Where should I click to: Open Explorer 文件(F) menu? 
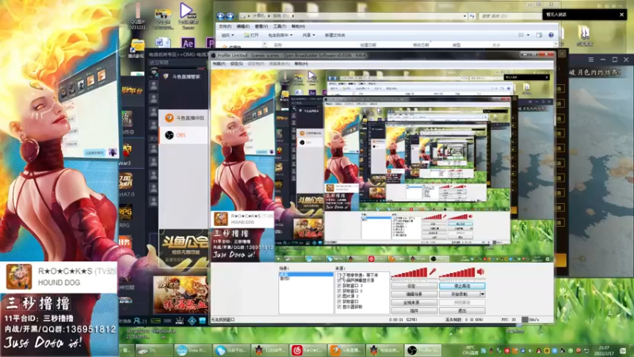225,26
